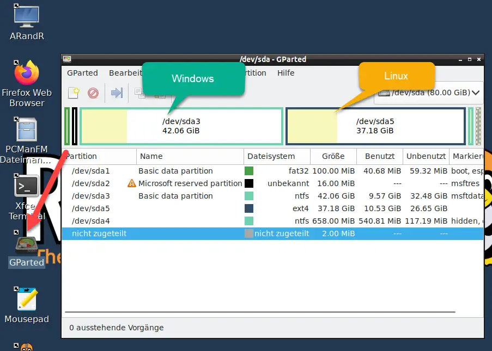Open the /dev/sda (80.00 GiB) device dropdown
The height and width of the screenshot is (351, 492).
coord(429,93)
